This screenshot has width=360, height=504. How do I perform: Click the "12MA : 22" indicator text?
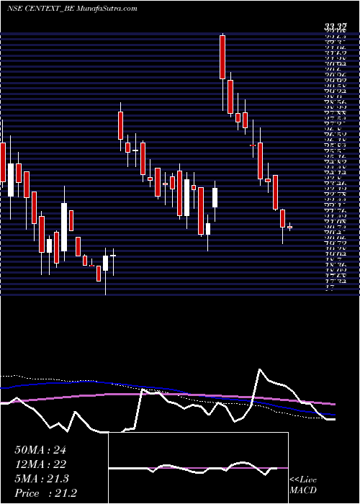[x=40, y=464]
